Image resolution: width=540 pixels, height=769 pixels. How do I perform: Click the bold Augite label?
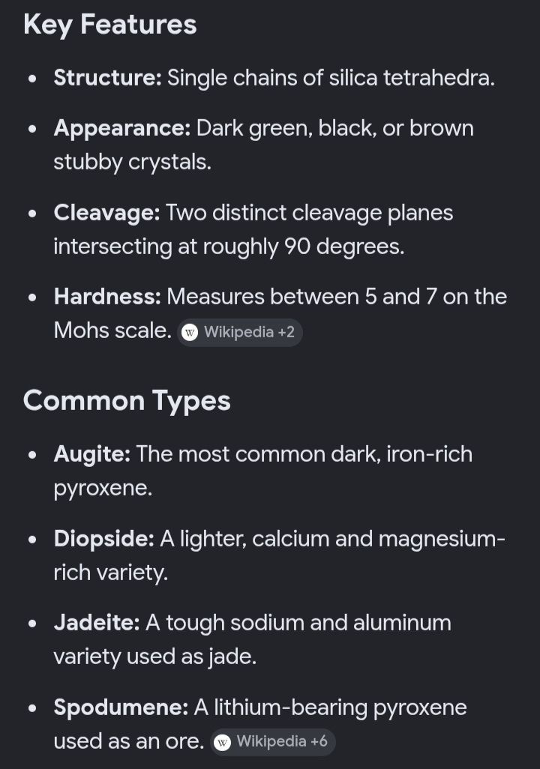point(92,455)
